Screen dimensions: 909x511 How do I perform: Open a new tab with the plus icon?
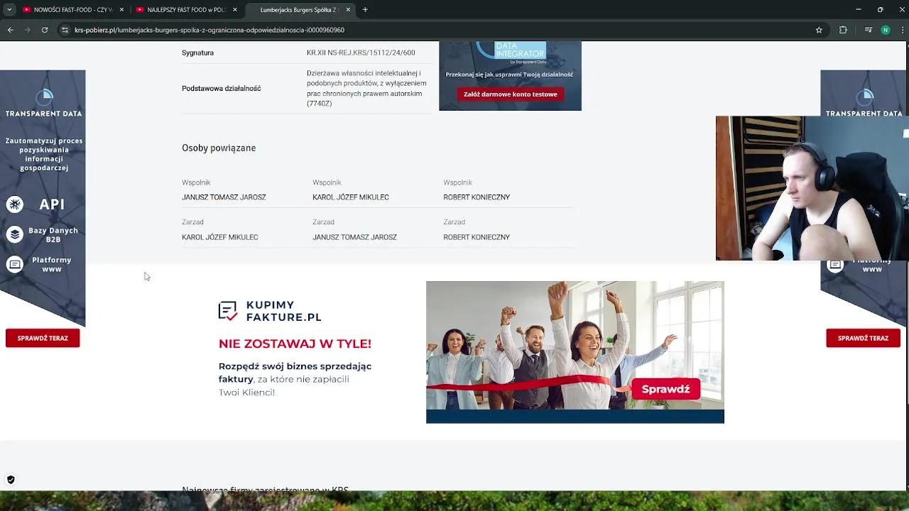(365, 10)
